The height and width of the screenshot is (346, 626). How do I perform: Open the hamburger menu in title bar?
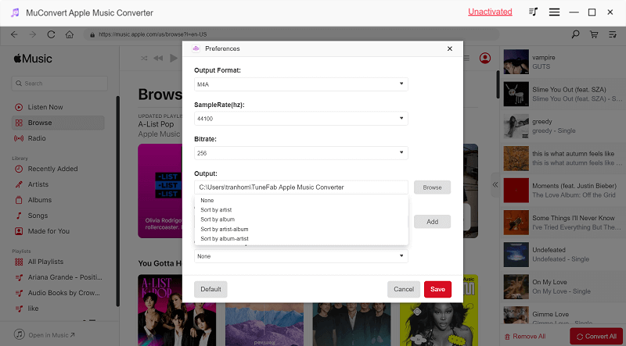point(554,12)
